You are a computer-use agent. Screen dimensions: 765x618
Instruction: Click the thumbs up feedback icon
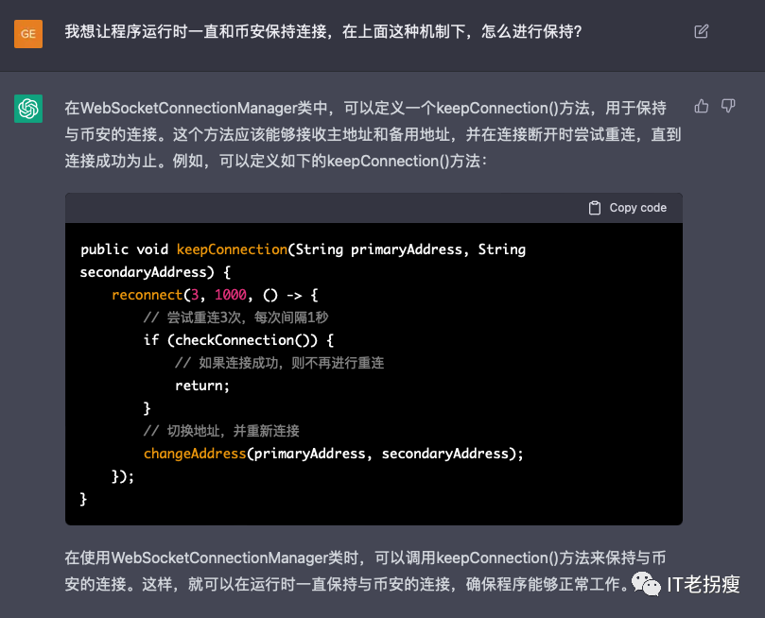(x=701, y=106)
